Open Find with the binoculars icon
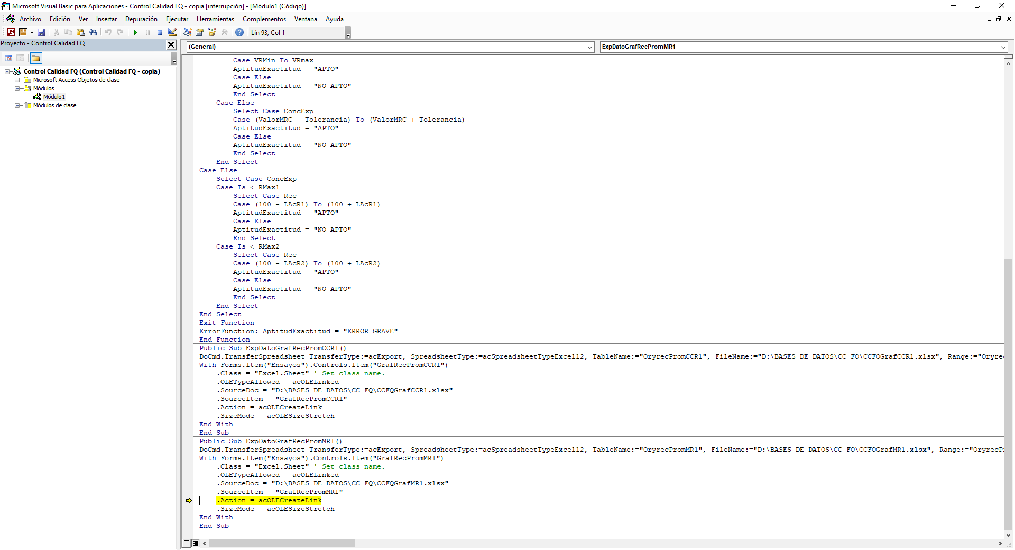 coord(93,32)
